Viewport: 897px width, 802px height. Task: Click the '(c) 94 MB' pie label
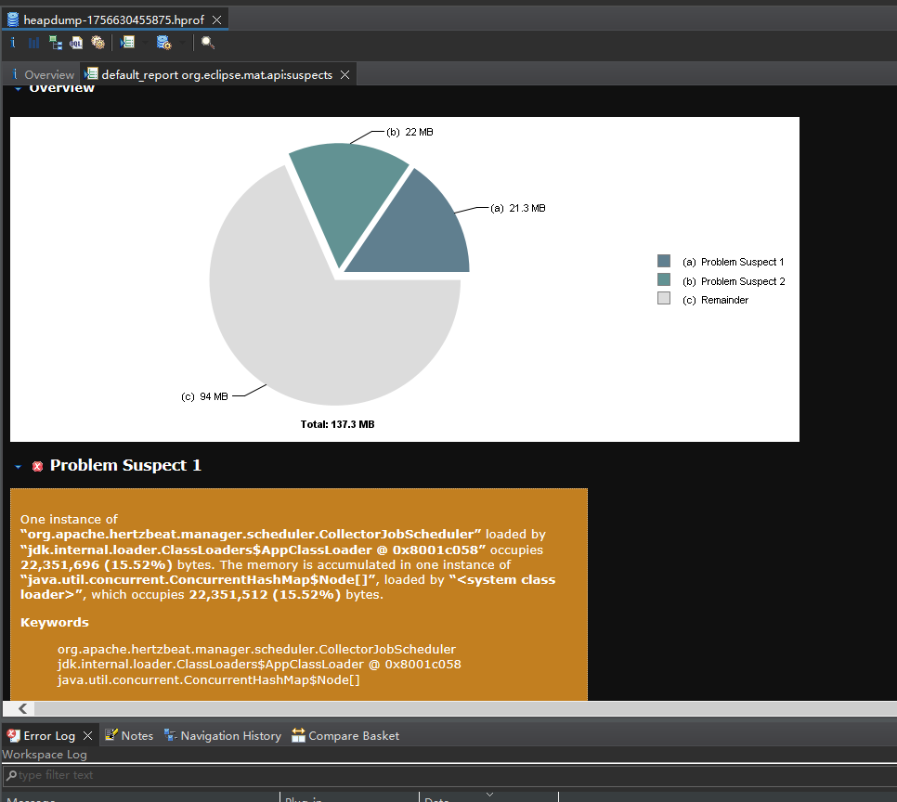tap(204, 396)
